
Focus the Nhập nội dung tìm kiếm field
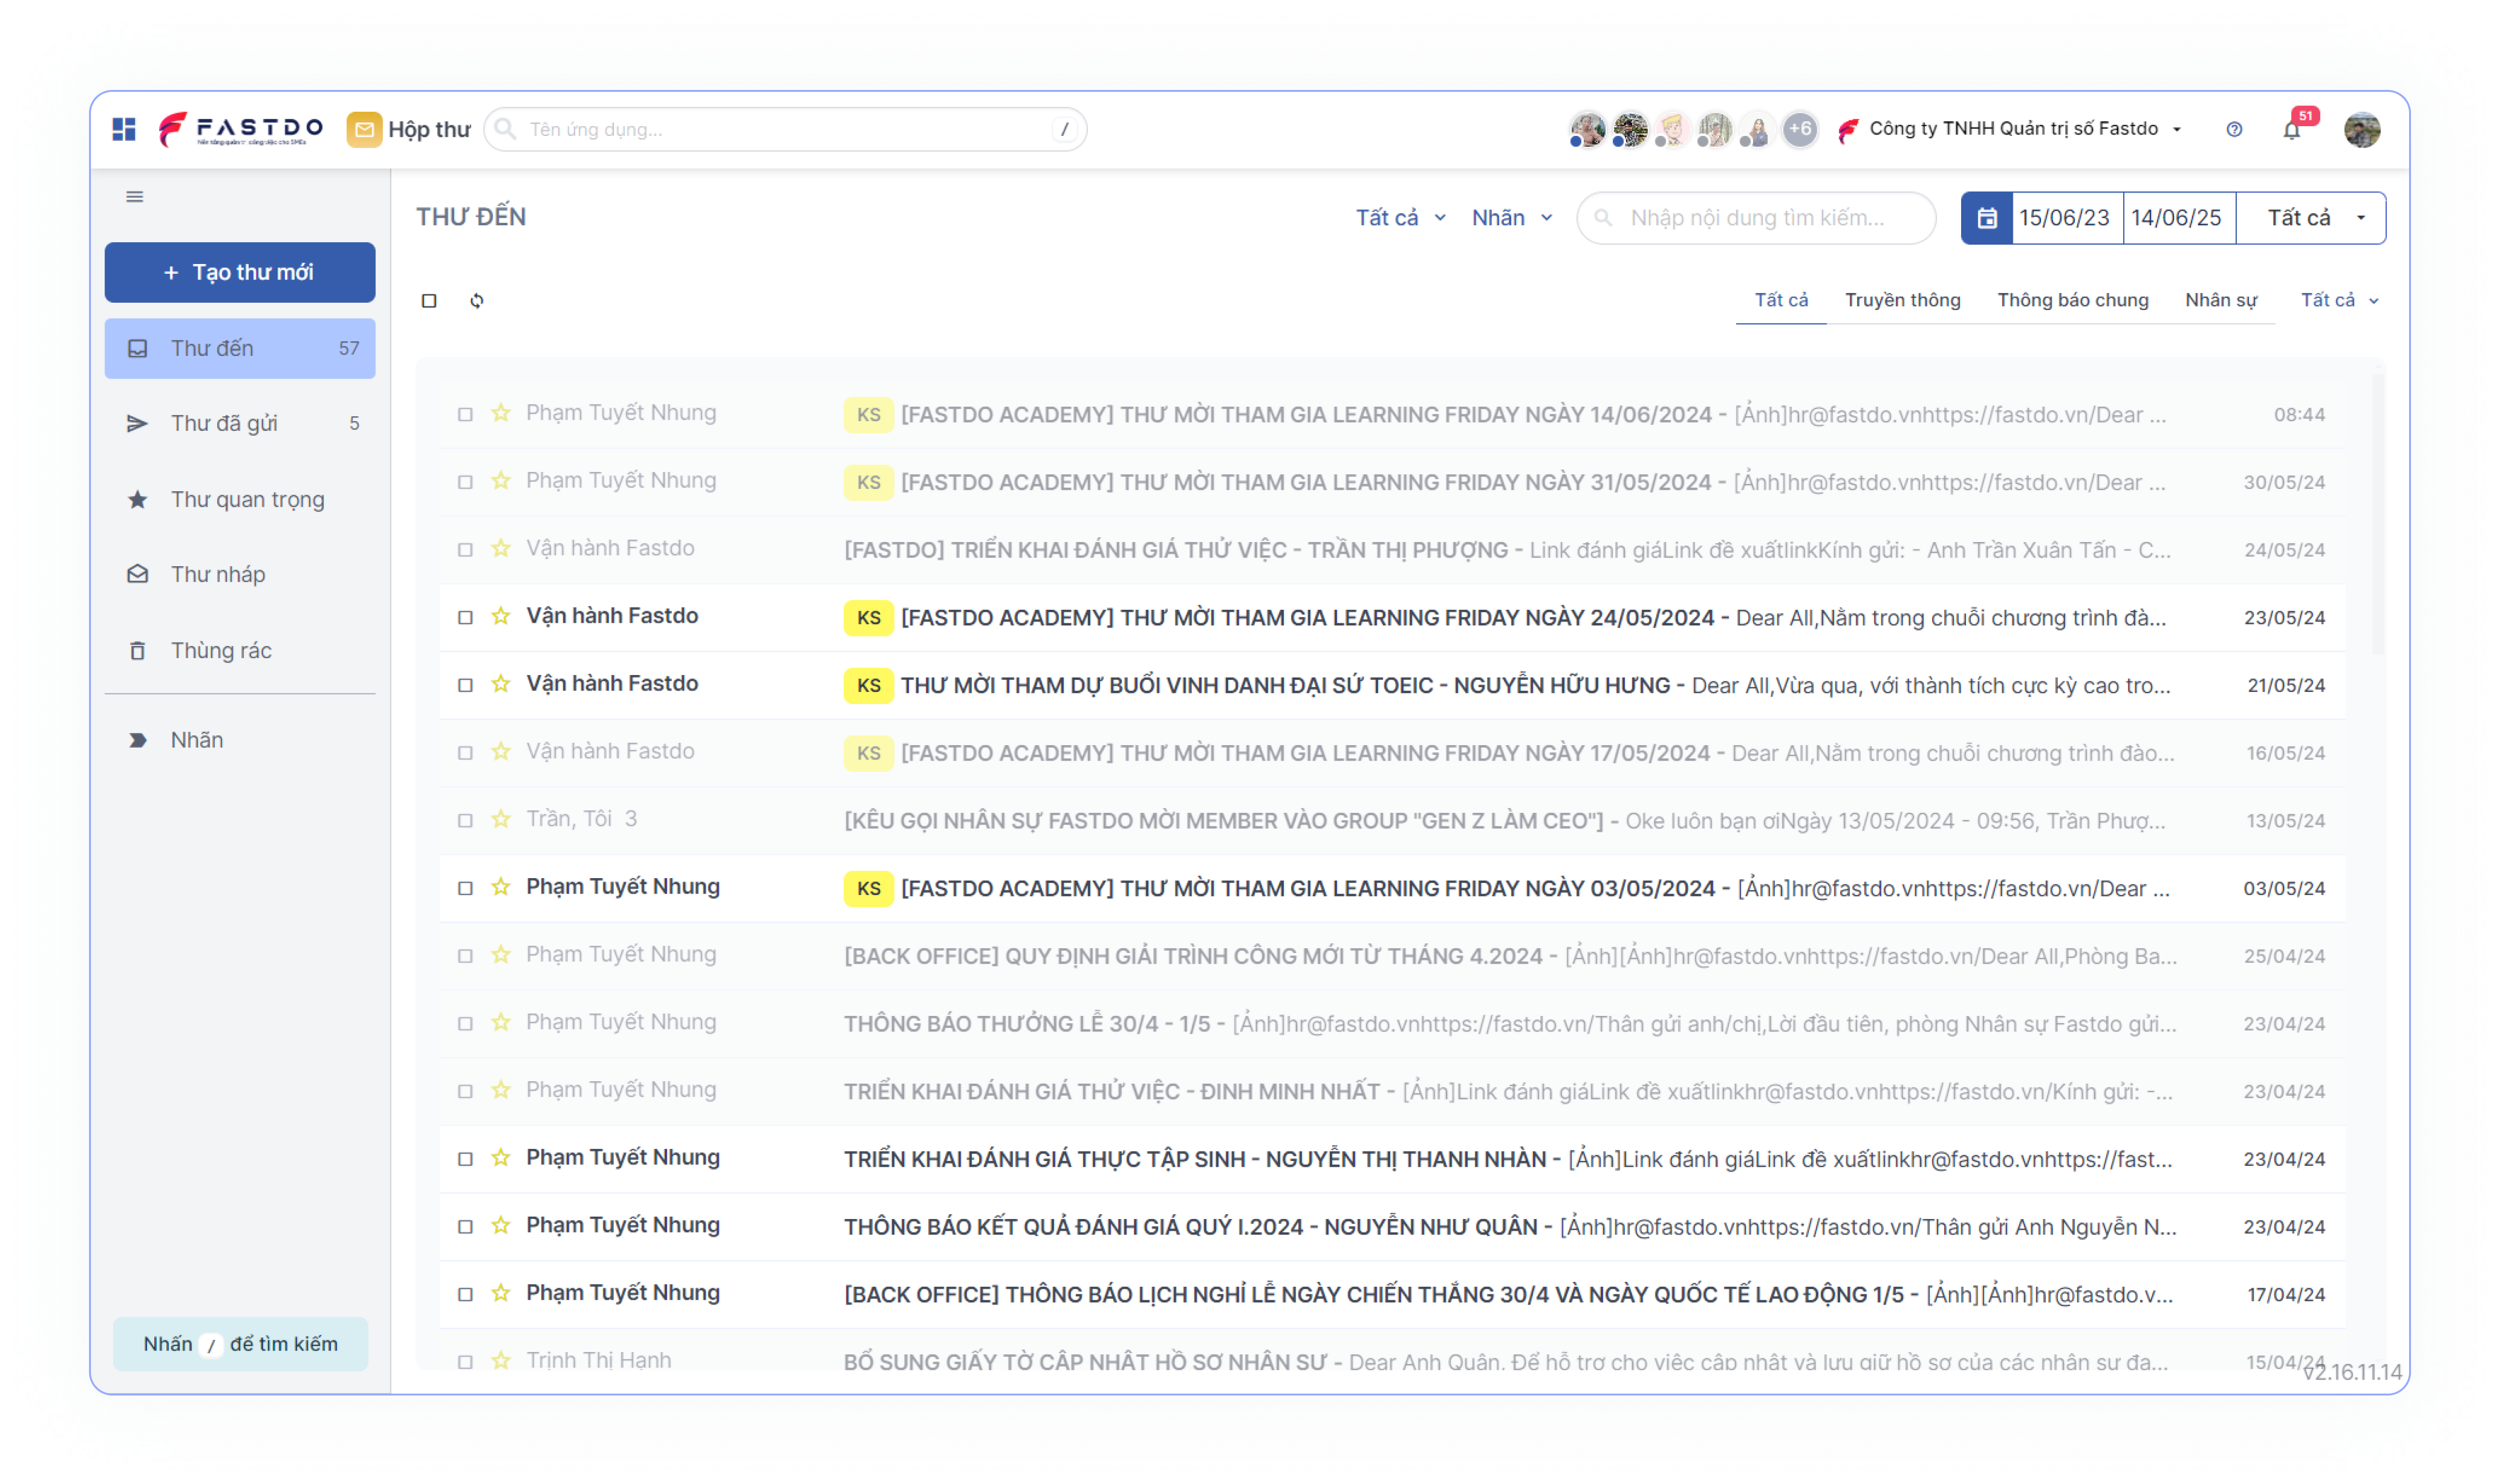click(x=1756, y=218)
